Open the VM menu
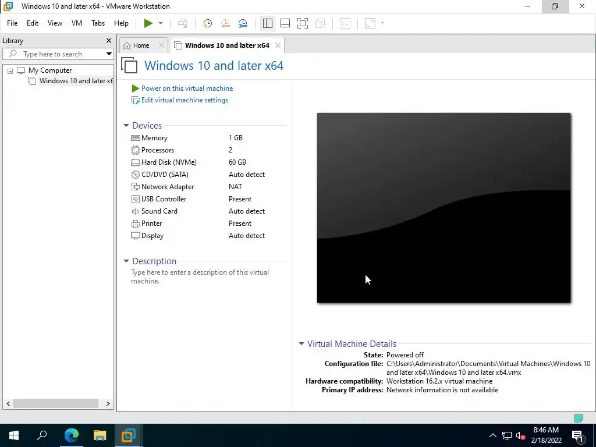Viewport: 596px width, 447px height. pos(77,23)
